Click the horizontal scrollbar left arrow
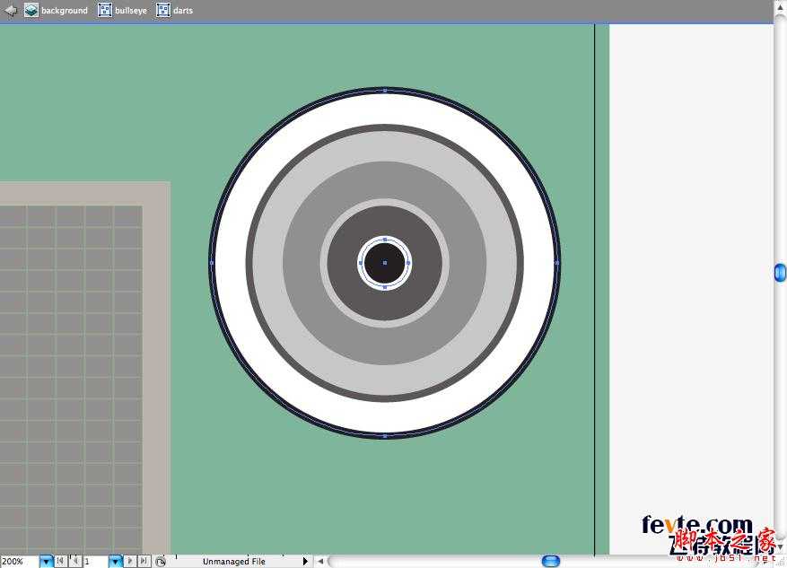The width and height of the screenshot is (787, 568). coord(320,561)
